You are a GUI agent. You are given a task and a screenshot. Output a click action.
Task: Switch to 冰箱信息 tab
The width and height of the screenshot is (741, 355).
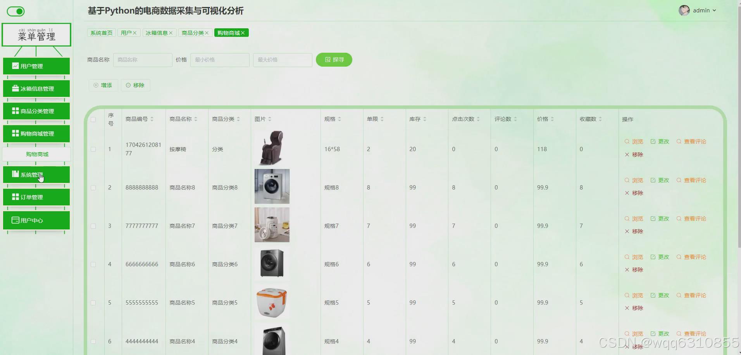pyautogui.click(x=157, y=33)
